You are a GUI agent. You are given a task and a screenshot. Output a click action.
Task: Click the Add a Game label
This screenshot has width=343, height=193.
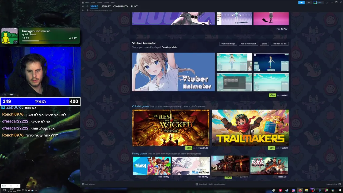pyautogui.click(x=90, y=184)
